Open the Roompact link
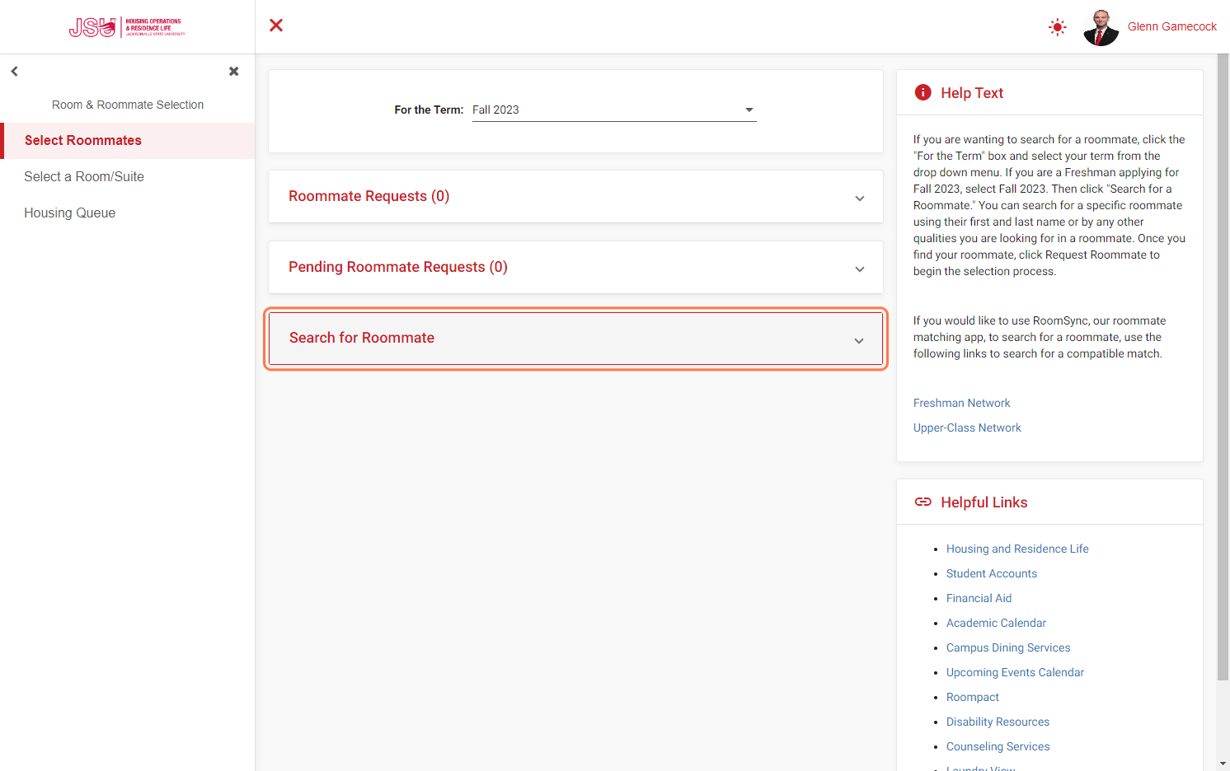Image resolution: width=1230 pixels, height=771 pixels. point(973,697)
